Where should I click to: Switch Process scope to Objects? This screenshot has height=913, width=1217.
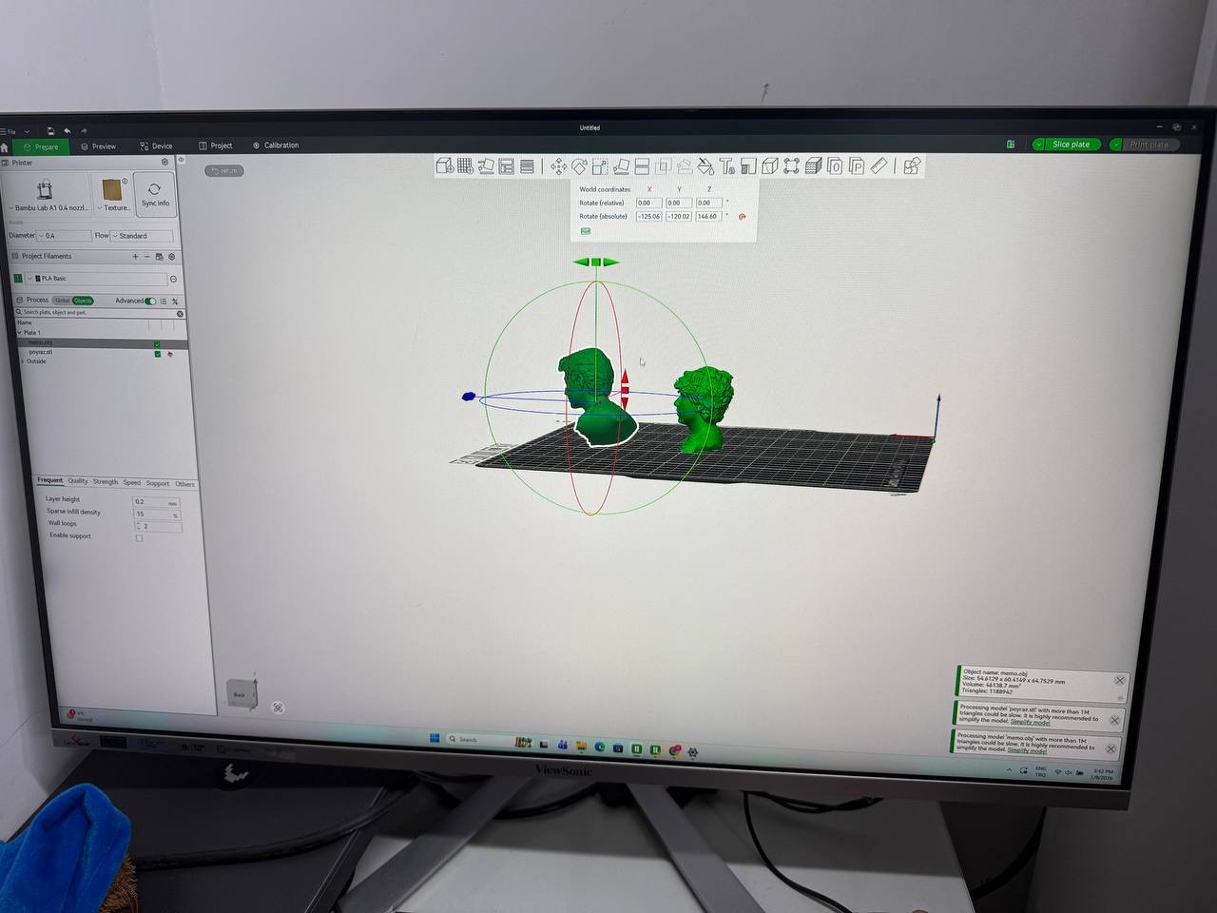pos(83,301)
